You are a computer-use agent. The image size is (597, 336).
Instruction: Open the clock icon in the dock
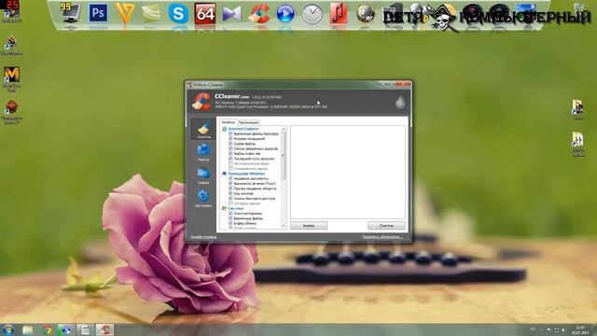click(312, 15)
